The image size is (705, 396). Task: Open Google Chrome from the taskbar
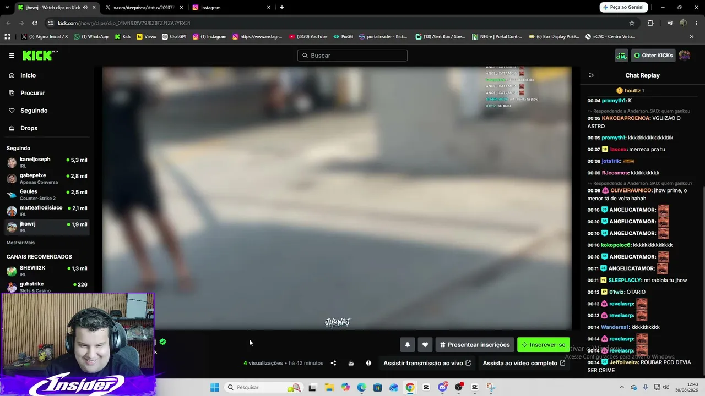point(410,387)
